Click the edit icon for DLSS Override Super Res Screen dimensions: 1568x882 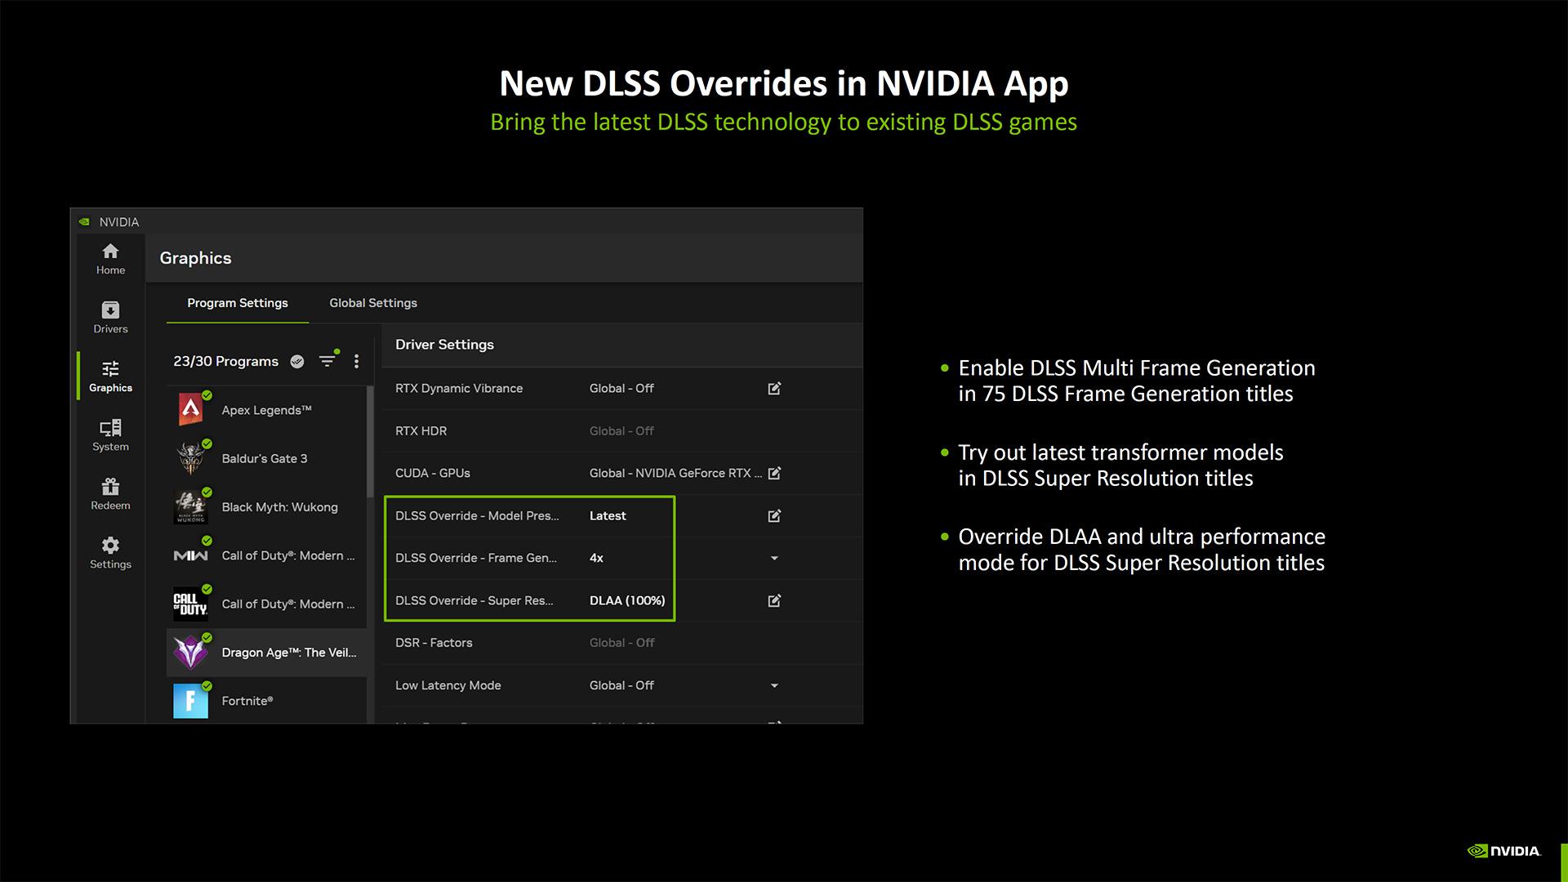point(773,600)
